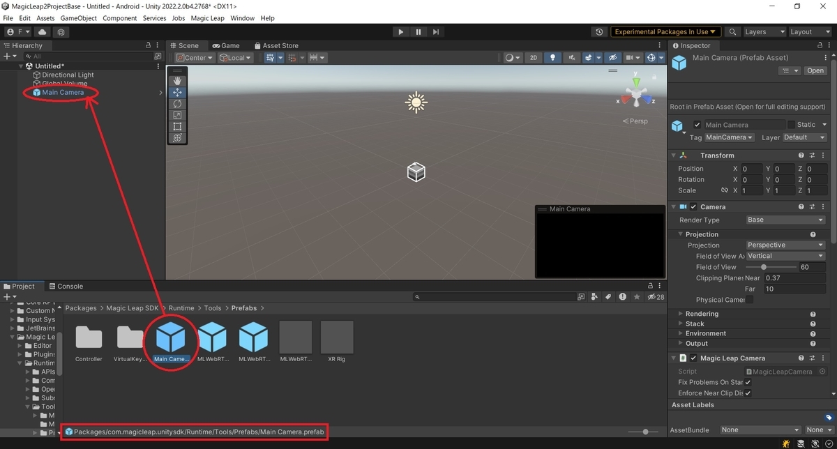Open AssetBundle None dropdown
Image resolution: width=837 pixels, height=449 pixels.
point(760,430)
